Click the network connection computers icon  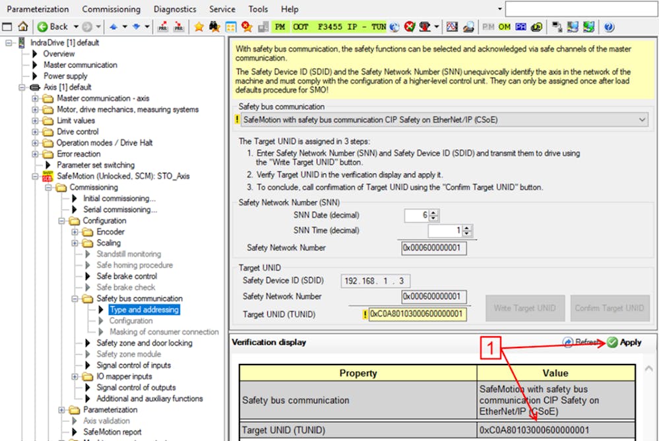coord(557,27)
